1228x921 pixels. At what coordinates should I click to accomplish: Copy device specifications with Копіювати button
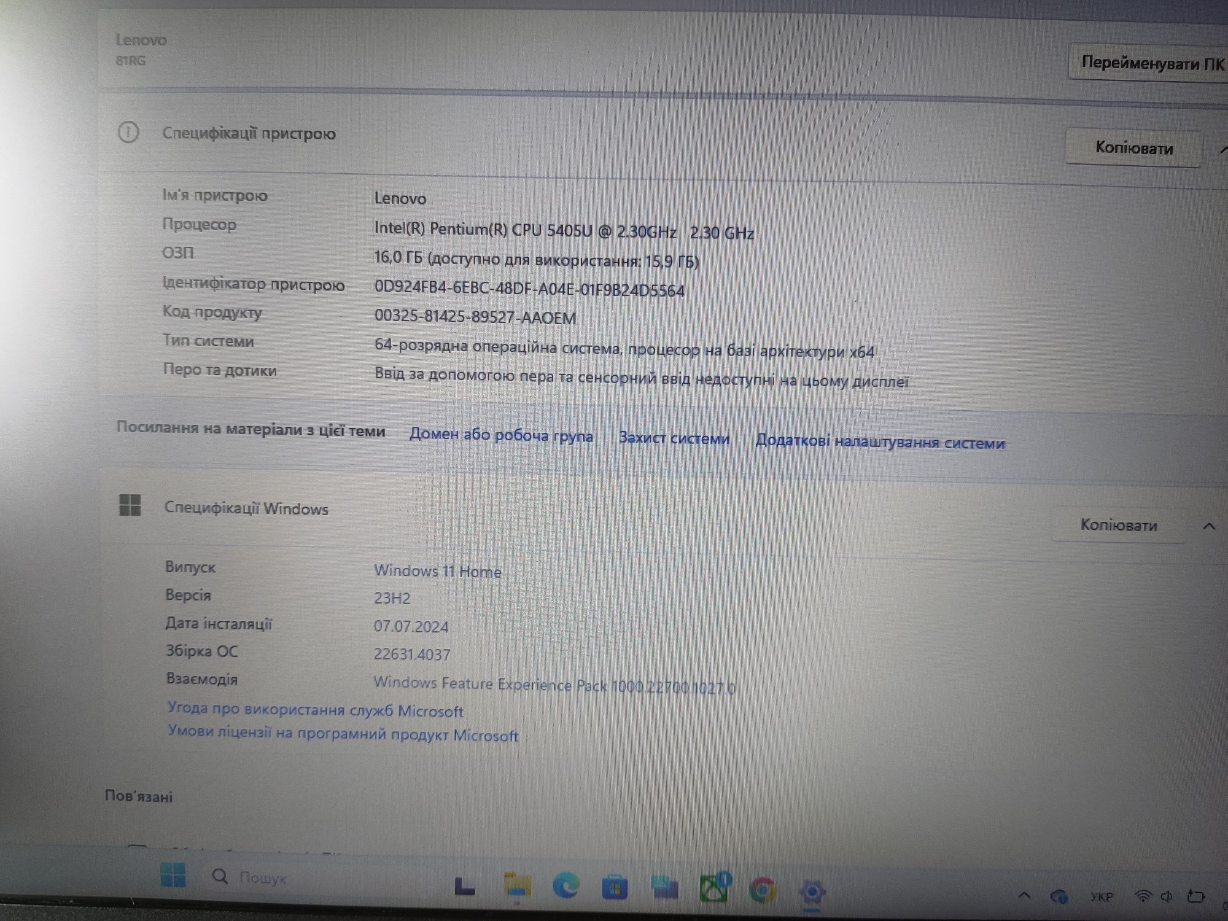coord(1133,147)
